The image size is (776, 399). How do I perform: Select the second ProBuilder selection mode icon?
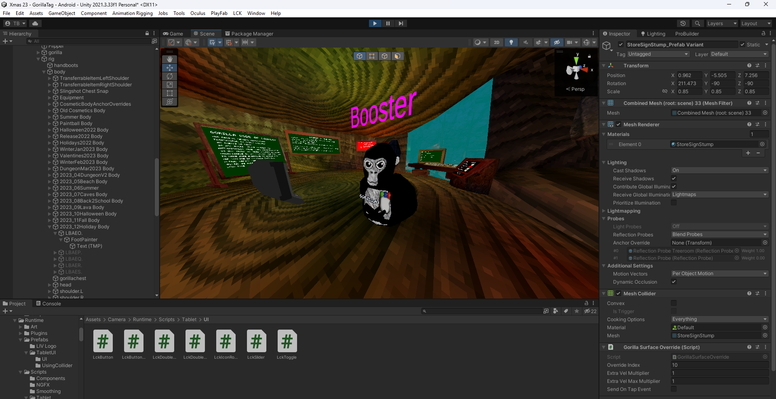[x=372, y=56]
